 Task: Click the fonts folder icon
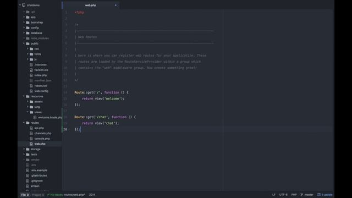tap(31, 54)
